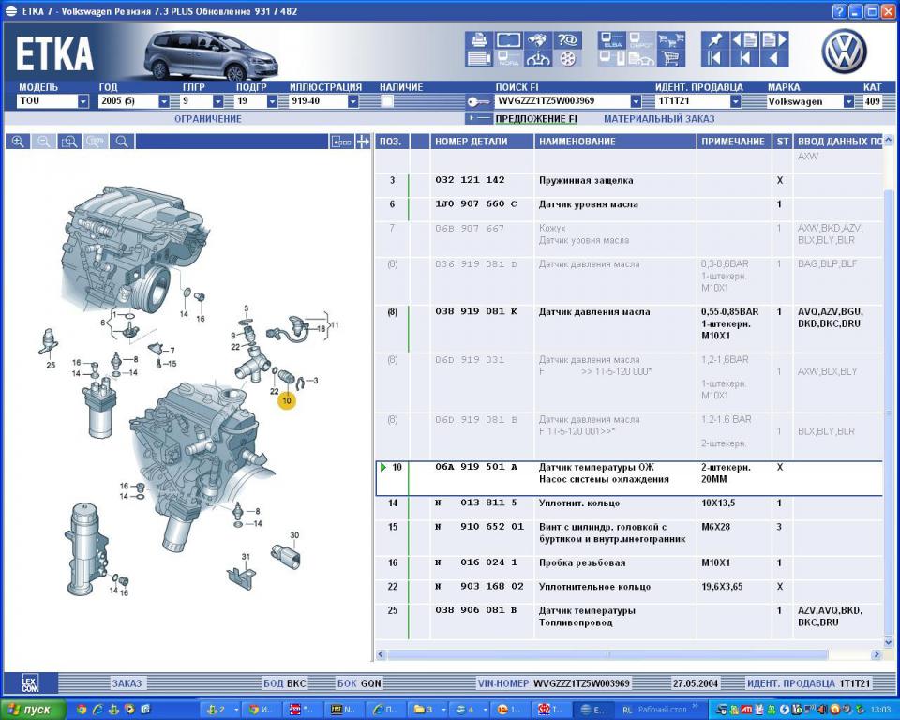Viewport: 900px width, 720px height.
Task: Click the single back arrow icon
Action: [774, 58]
